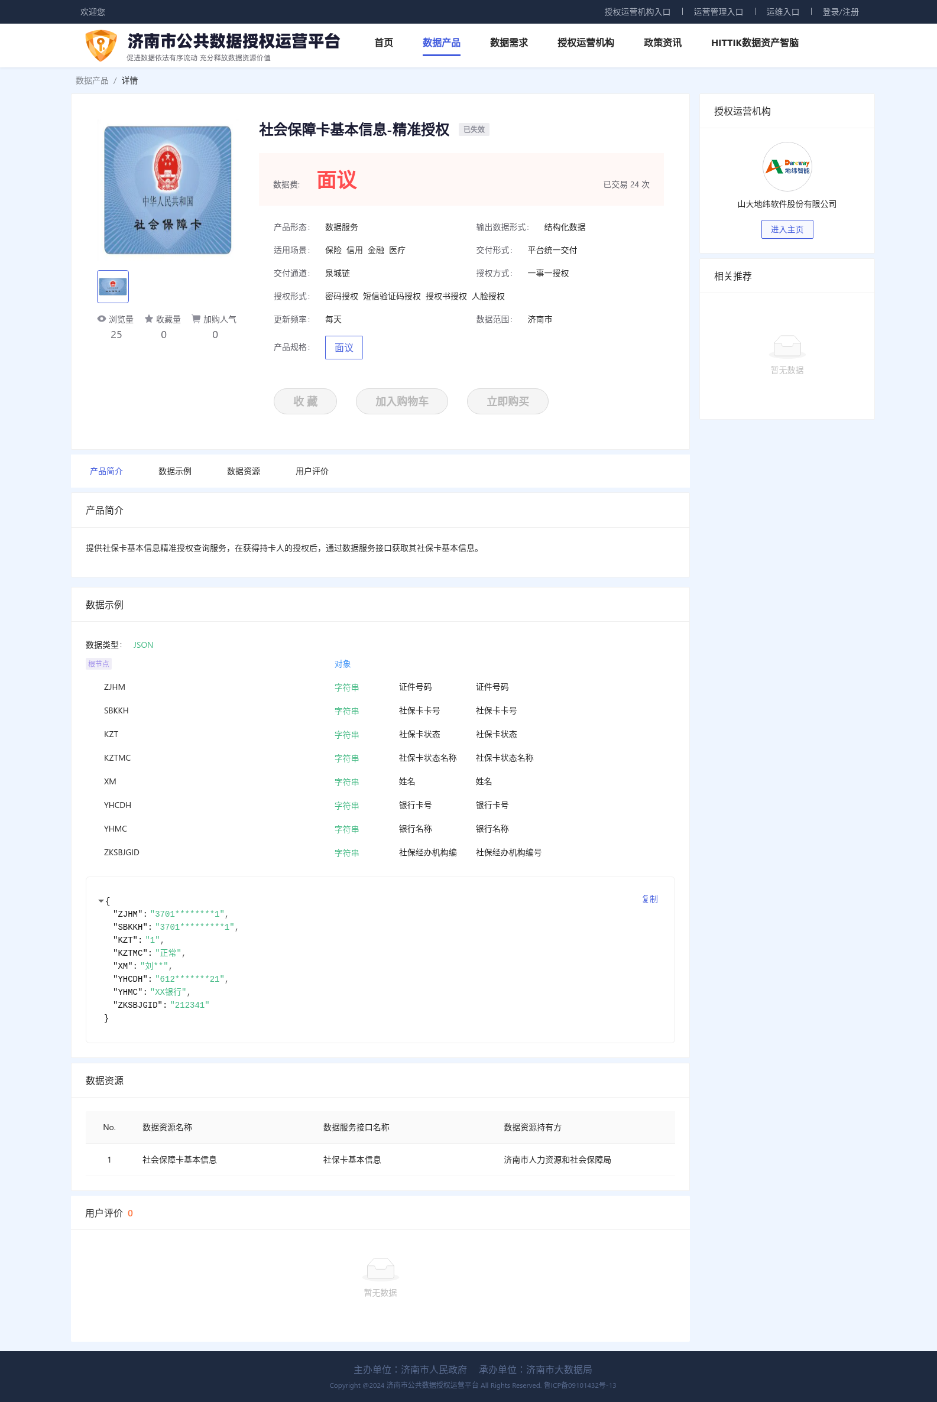The height and width of the screenshot is (1402, 937).
Task: Click the star icon next to 收藏量
Action: coord(149,319)
